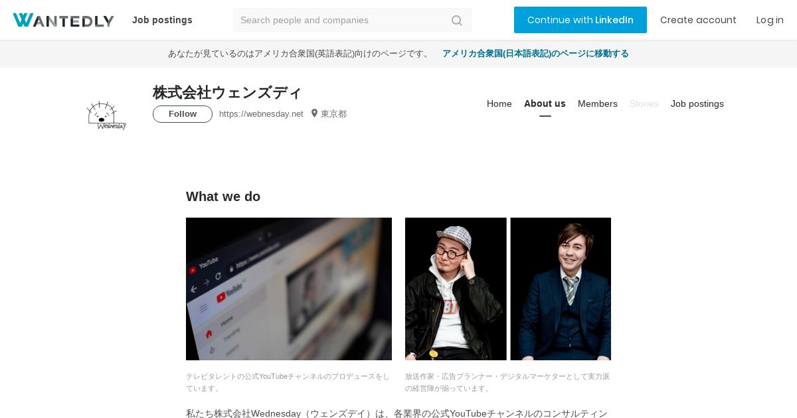Viewport: 797px width, 418px height.
Task: Click the What we do heading
Action: click(x=223, y=196)
